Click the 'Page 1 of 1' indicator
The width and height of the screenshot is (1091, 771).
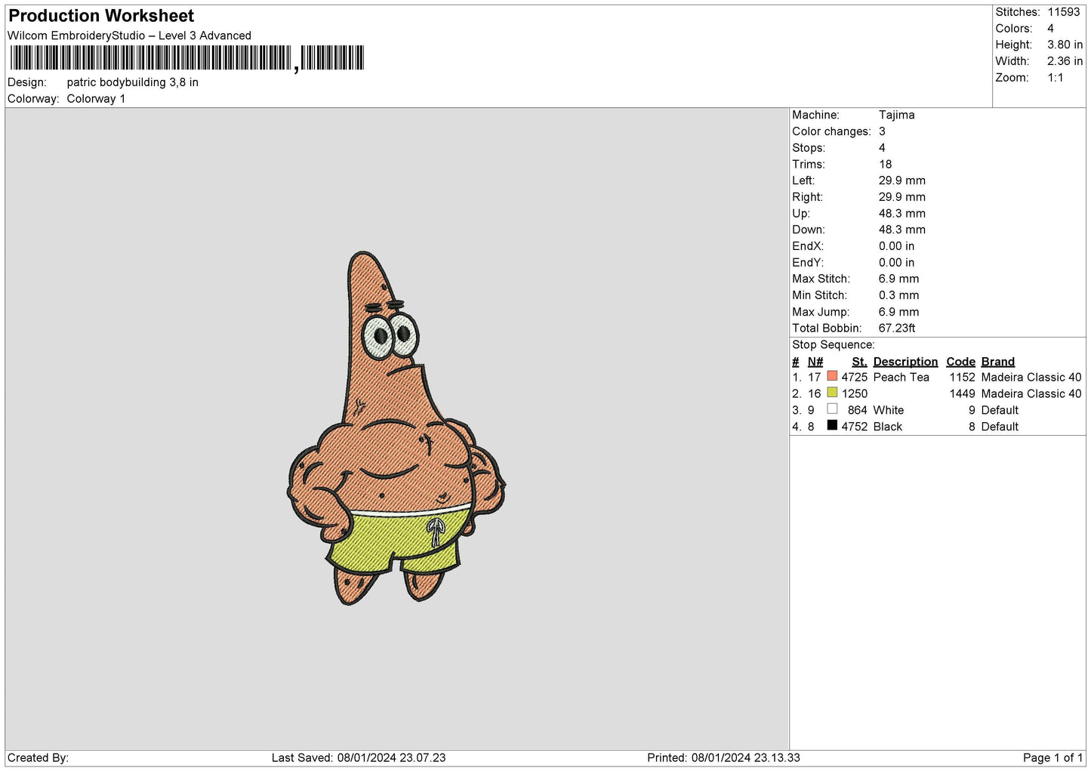click(1052, 758)
